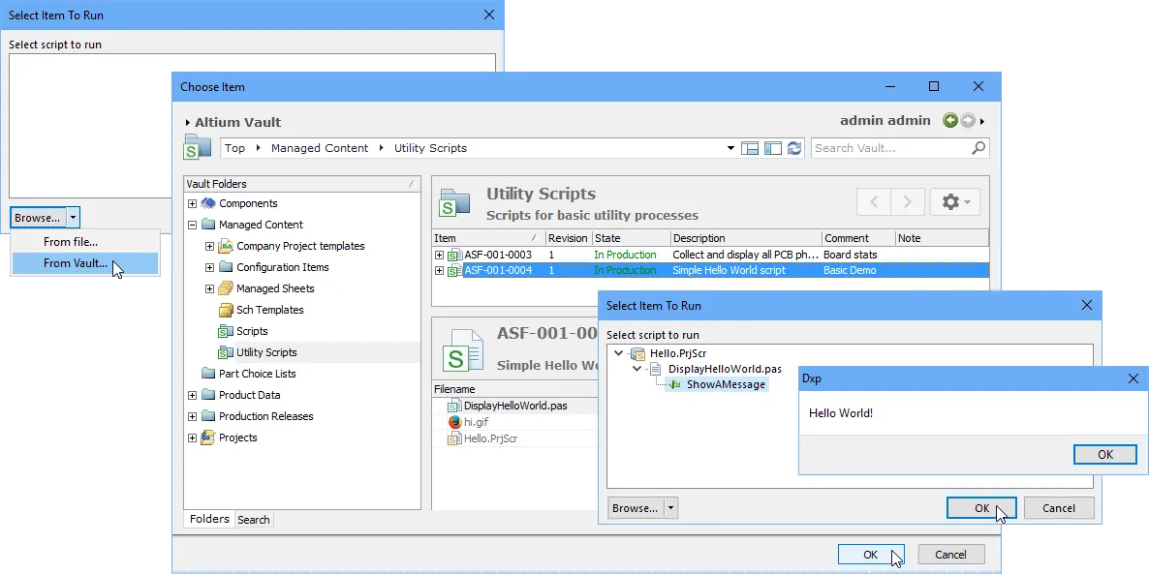This screenshot has width=1149, height=574.
Task: Open the gear settings dropdown
Action: click(955, 202)
